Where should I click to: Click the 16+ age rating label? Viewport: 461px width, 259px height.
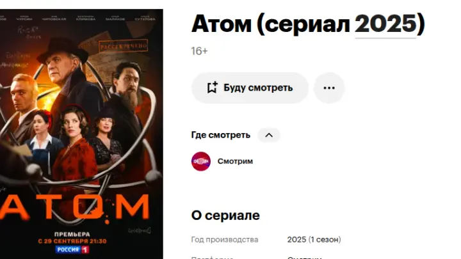(199, 51)
